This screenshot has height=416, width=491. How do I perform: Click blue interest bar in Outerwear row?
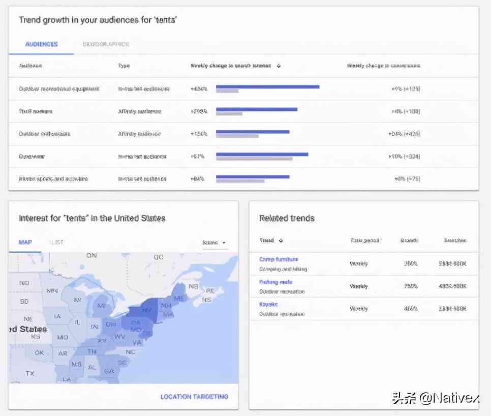coord(262,154)
